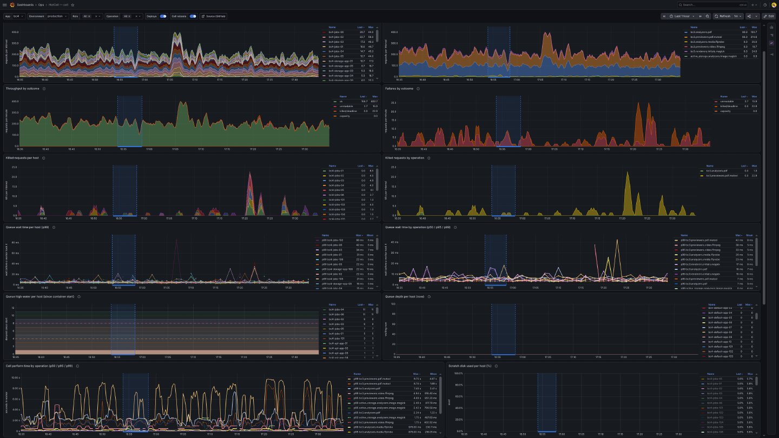Remove the All value from Operation
The height and width of the screenshot is (438, 779).
(x=129, y=16)
